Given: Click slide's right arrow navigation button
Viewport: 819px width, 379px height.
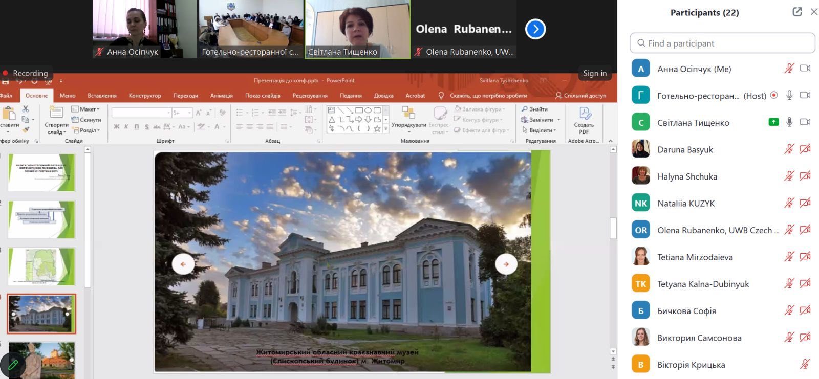Looking at the screenshot, I should [x=506, y=264].
